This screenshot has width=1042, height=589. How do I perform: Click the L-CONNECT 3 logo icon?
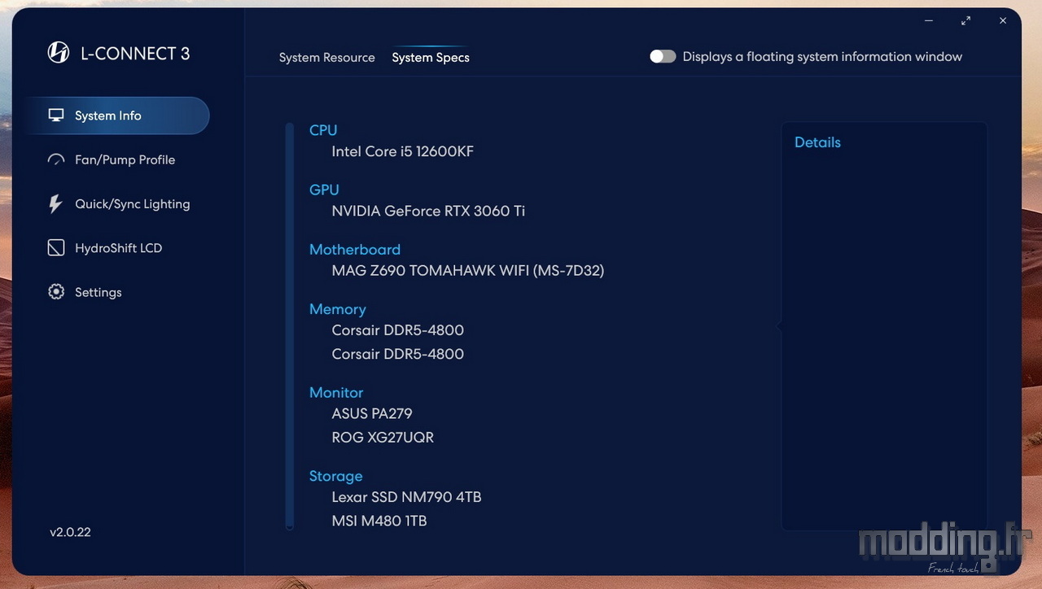[x=59, y=53]
